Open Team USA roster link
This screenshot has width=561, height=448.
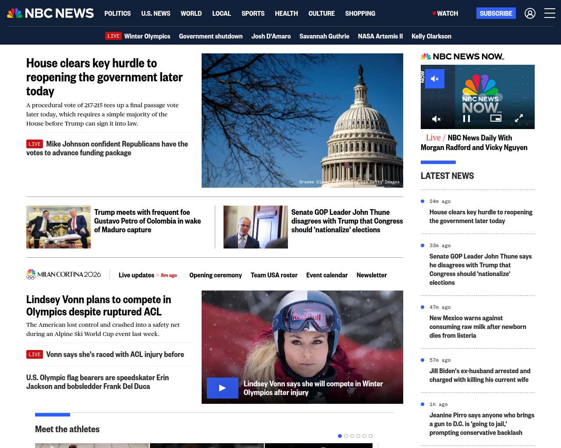(x=274, y=275)
